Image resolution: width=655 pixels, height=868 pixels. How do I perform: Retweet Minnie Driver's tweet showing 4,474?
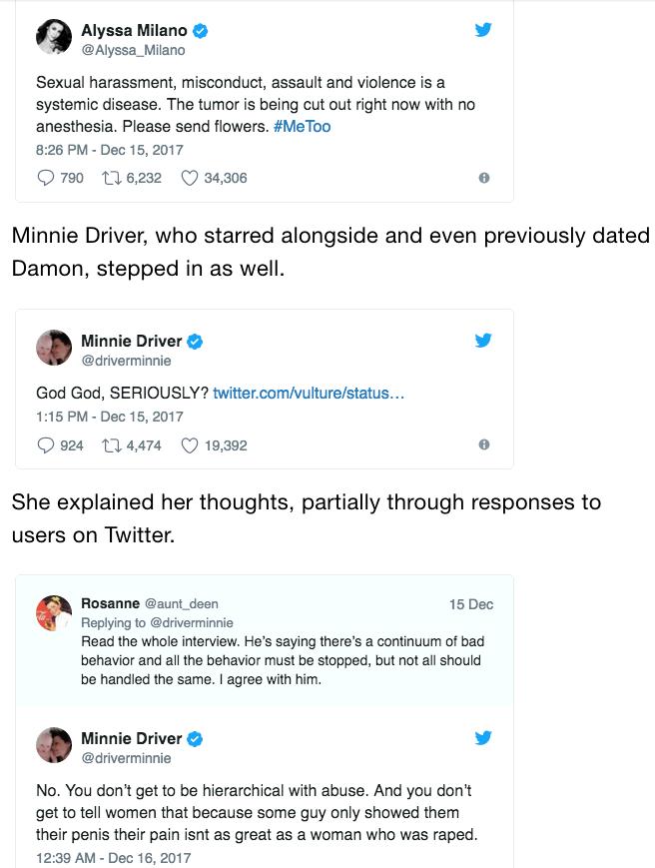(111, 445)
